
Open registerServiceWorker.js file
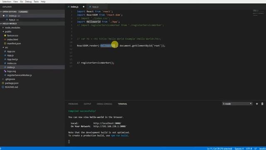coord(20,75)
